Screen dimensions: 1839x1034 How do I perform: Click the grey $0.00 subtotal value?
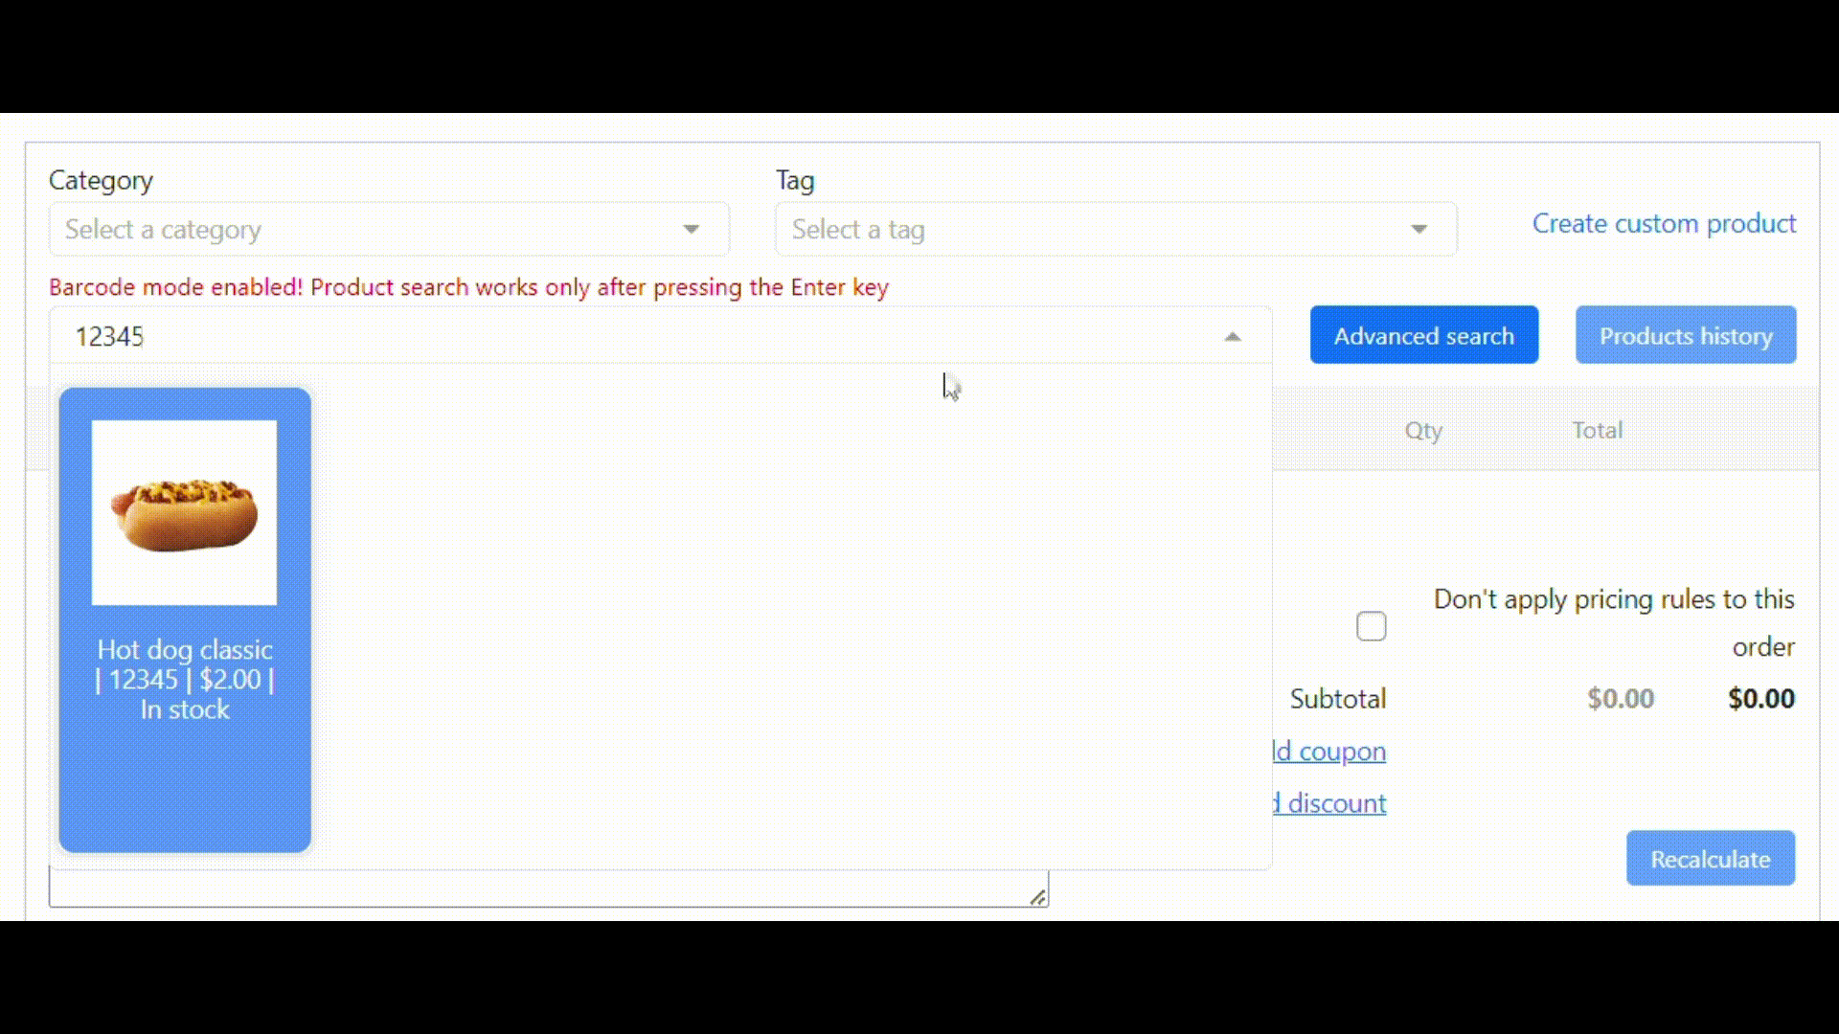(x=1621, y=699)
